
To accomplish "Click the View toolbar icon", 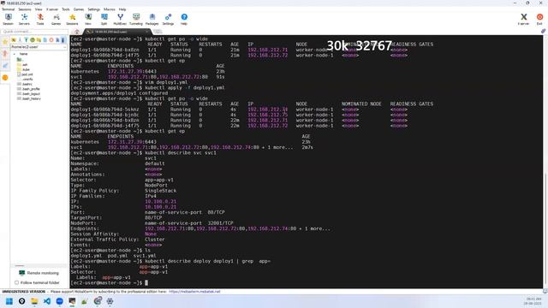I will (x=88, y=19).
